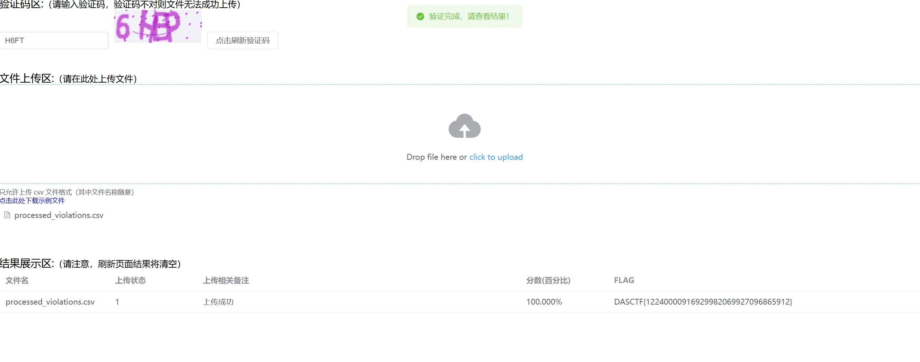Viewport: 920px width, 362px height.
Task: Click the 上传成功 remark cell
Action: (x=218, y=302)
